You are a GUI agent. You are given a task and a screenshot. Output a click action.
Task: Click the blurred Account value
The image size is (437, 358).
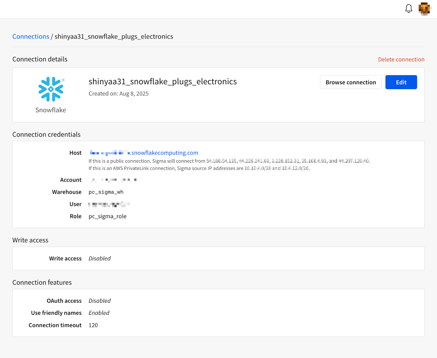(113, 180)
